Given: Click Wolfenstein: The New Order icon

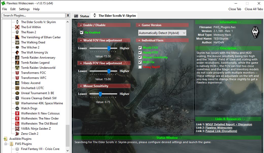Looking at the screenshot, I should click(x=17, y=118).
